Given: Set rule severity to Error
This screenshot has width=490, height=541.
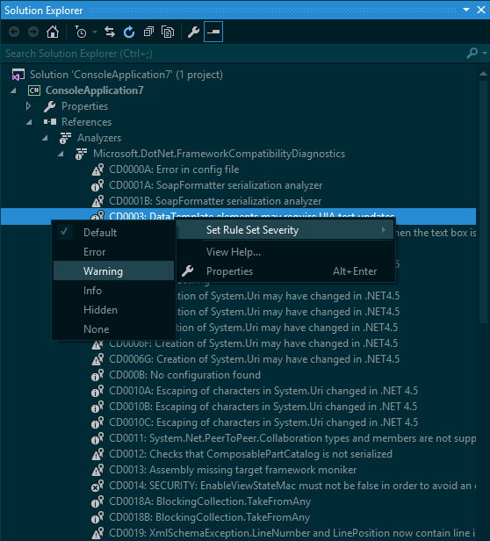Looking at the screenshot, I should pyautogui.click(x=113, y=252).
